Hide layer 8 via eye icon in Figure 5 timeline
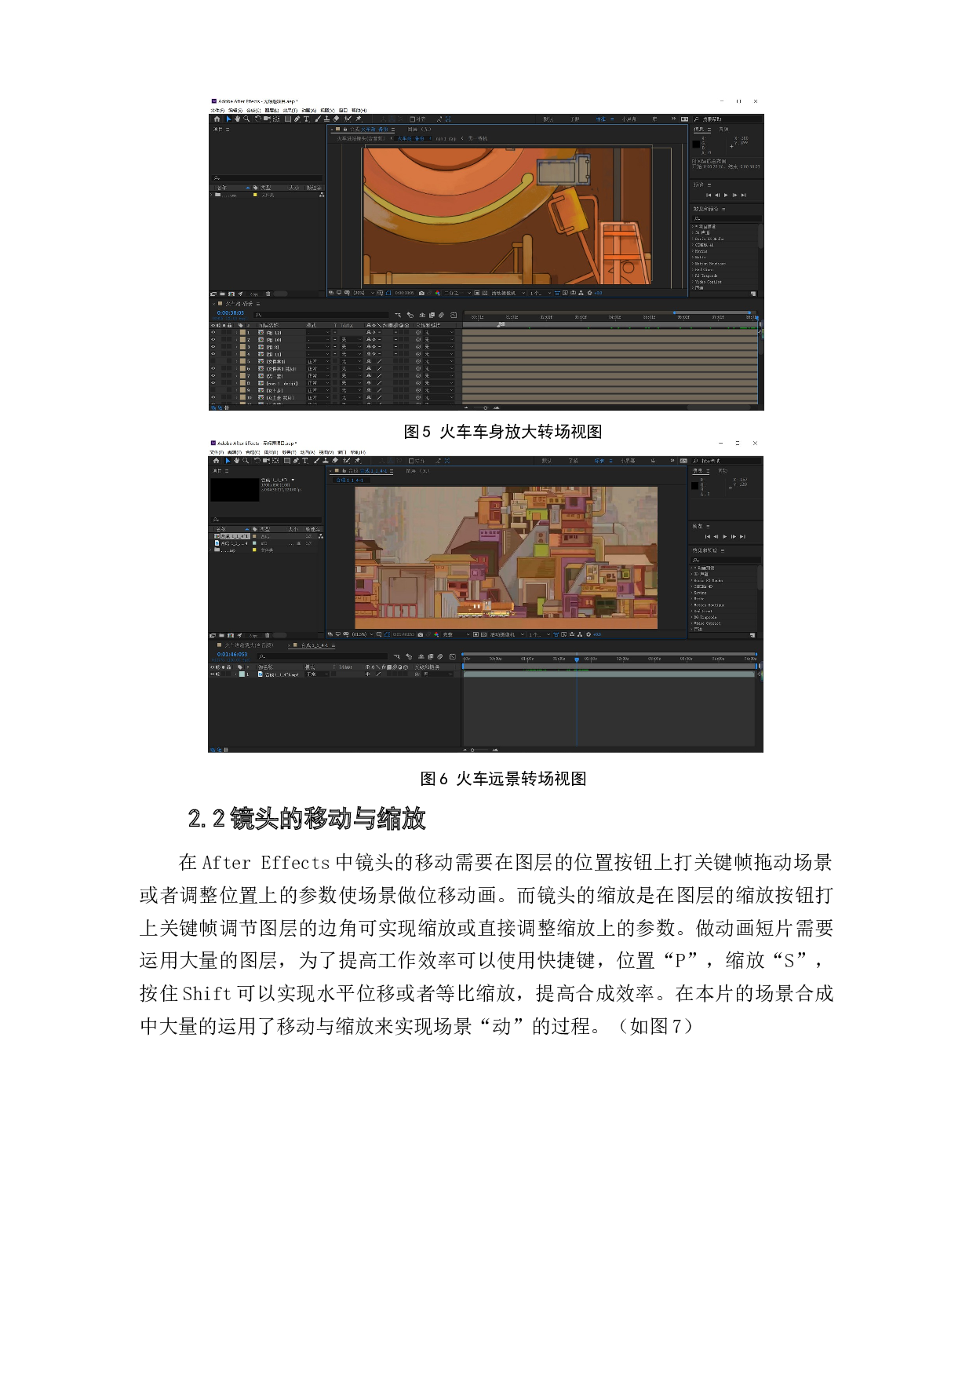 (x=213, y=383)
